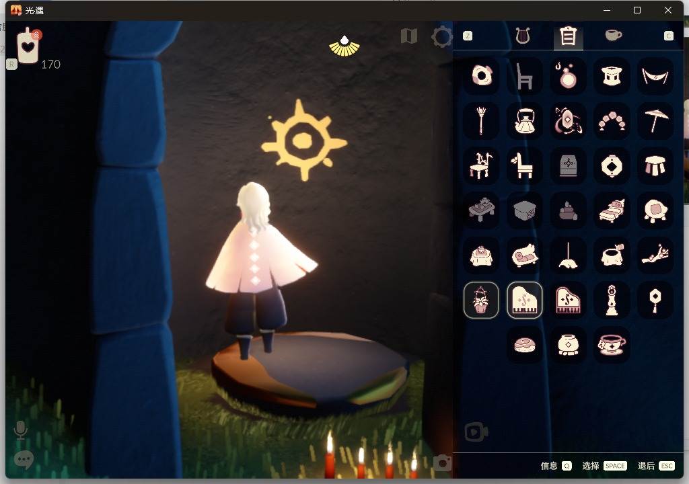This screenshot has width=689, height=484.
Task: Switch to the harp instruments tab
Action: pos(523,36)
